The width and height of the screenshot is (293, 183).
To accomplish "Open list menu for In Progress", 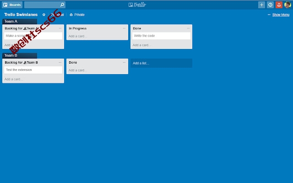I will coord(124,28).
